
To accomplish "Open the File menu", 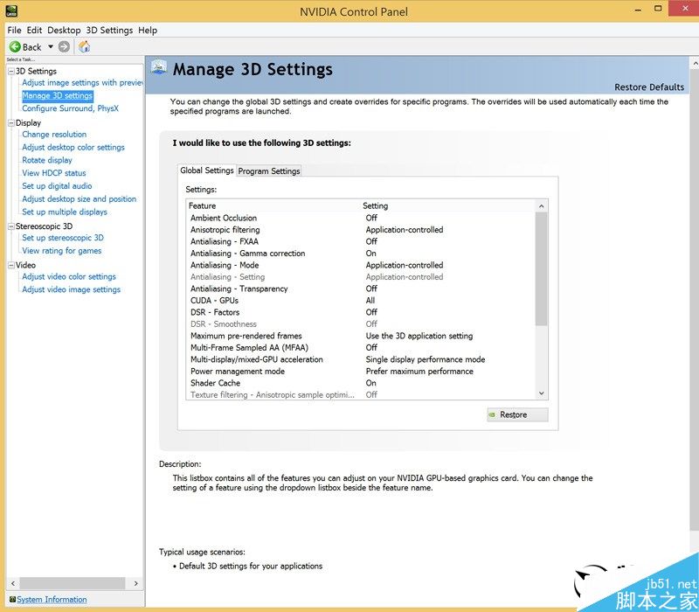I will pos(14,31).
